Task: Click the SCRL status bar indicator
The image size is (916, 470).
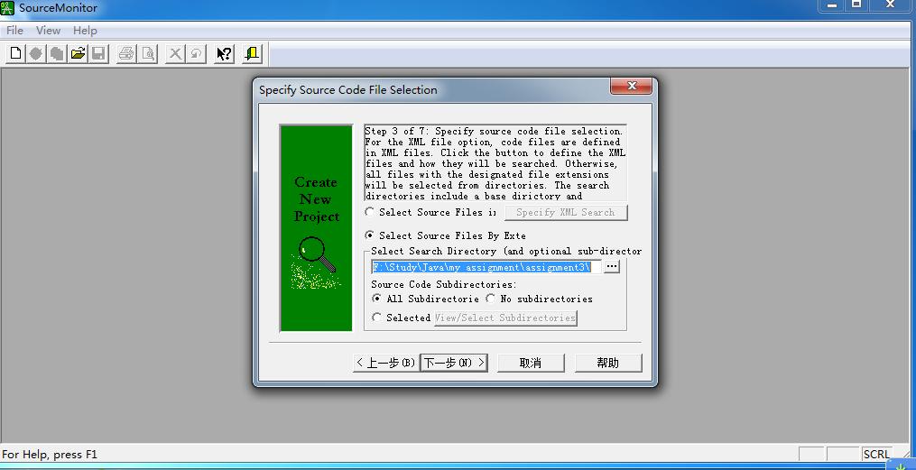Action: click(x=877, y=455)
